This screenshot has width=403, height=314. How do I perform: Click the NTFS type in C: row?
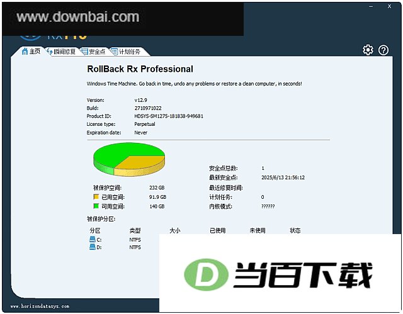pos(135,240)
